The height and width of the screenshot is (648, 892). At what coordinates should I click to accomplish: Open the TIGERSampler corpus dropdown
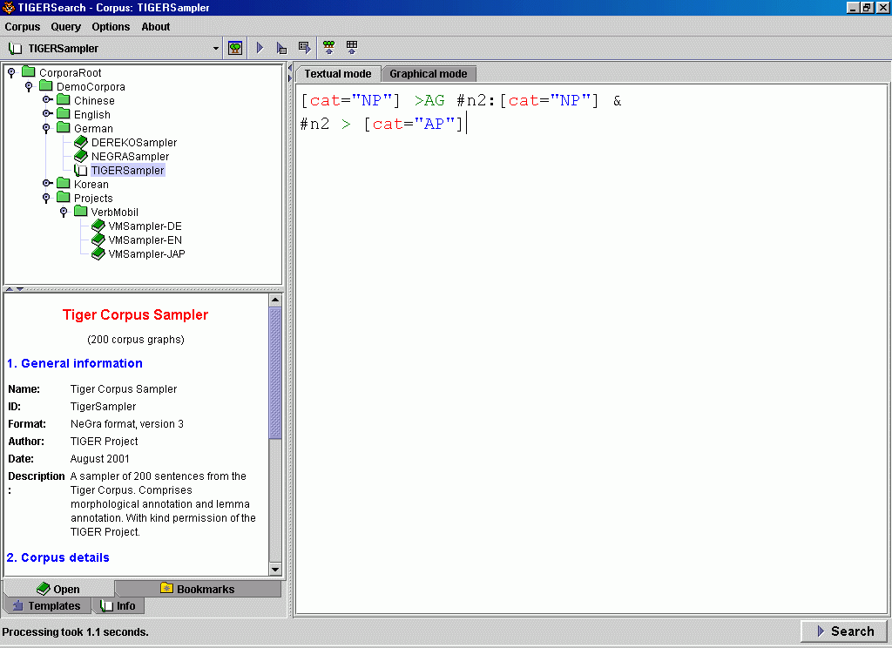216,49
